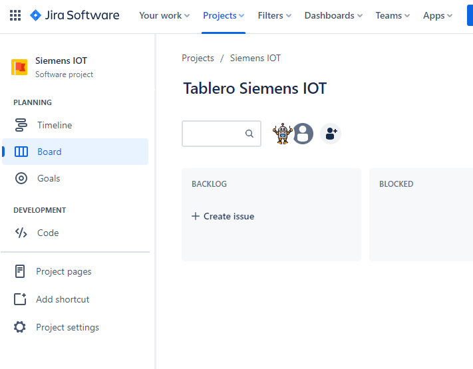This screenshot has width=473, height=369.
Task: Click the Siemens IOT project flag avatar
Action: click(x=19, y=67)
